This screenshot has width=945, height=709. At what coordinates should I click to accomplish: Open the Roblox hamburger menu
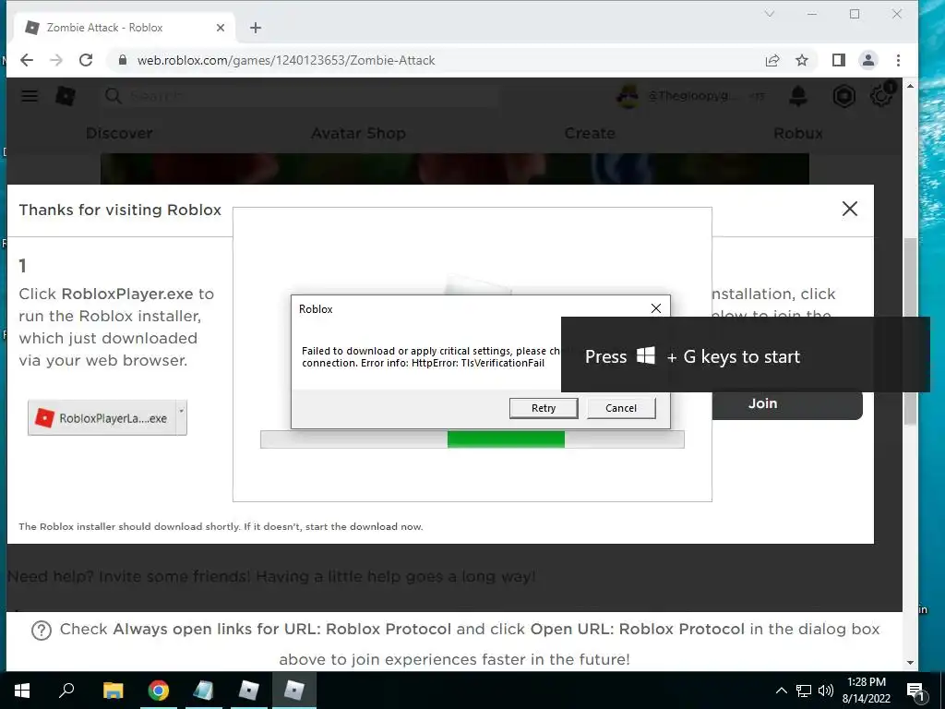(x=30, y=96)
